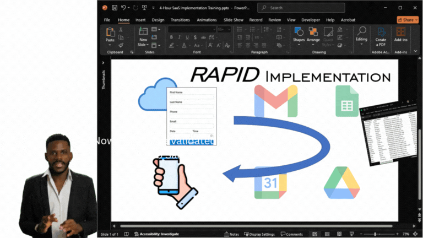
Task: Click the Undo arrow icon
Action: [123, 8]
